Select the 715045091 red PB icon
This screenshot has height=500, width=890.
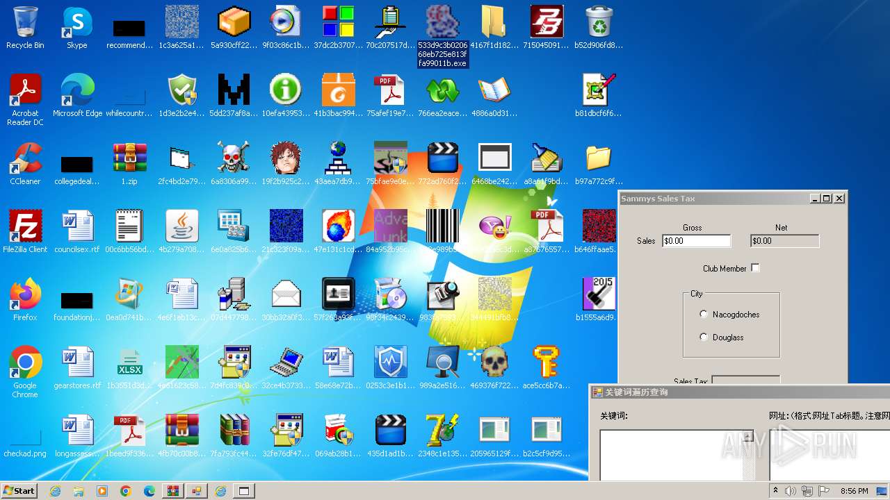[x=547, y=28]
